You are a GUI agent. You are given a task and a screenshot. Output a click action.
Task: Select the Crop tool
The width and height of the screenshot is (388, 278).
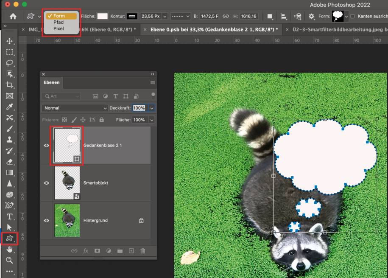(x=9, y=85)
